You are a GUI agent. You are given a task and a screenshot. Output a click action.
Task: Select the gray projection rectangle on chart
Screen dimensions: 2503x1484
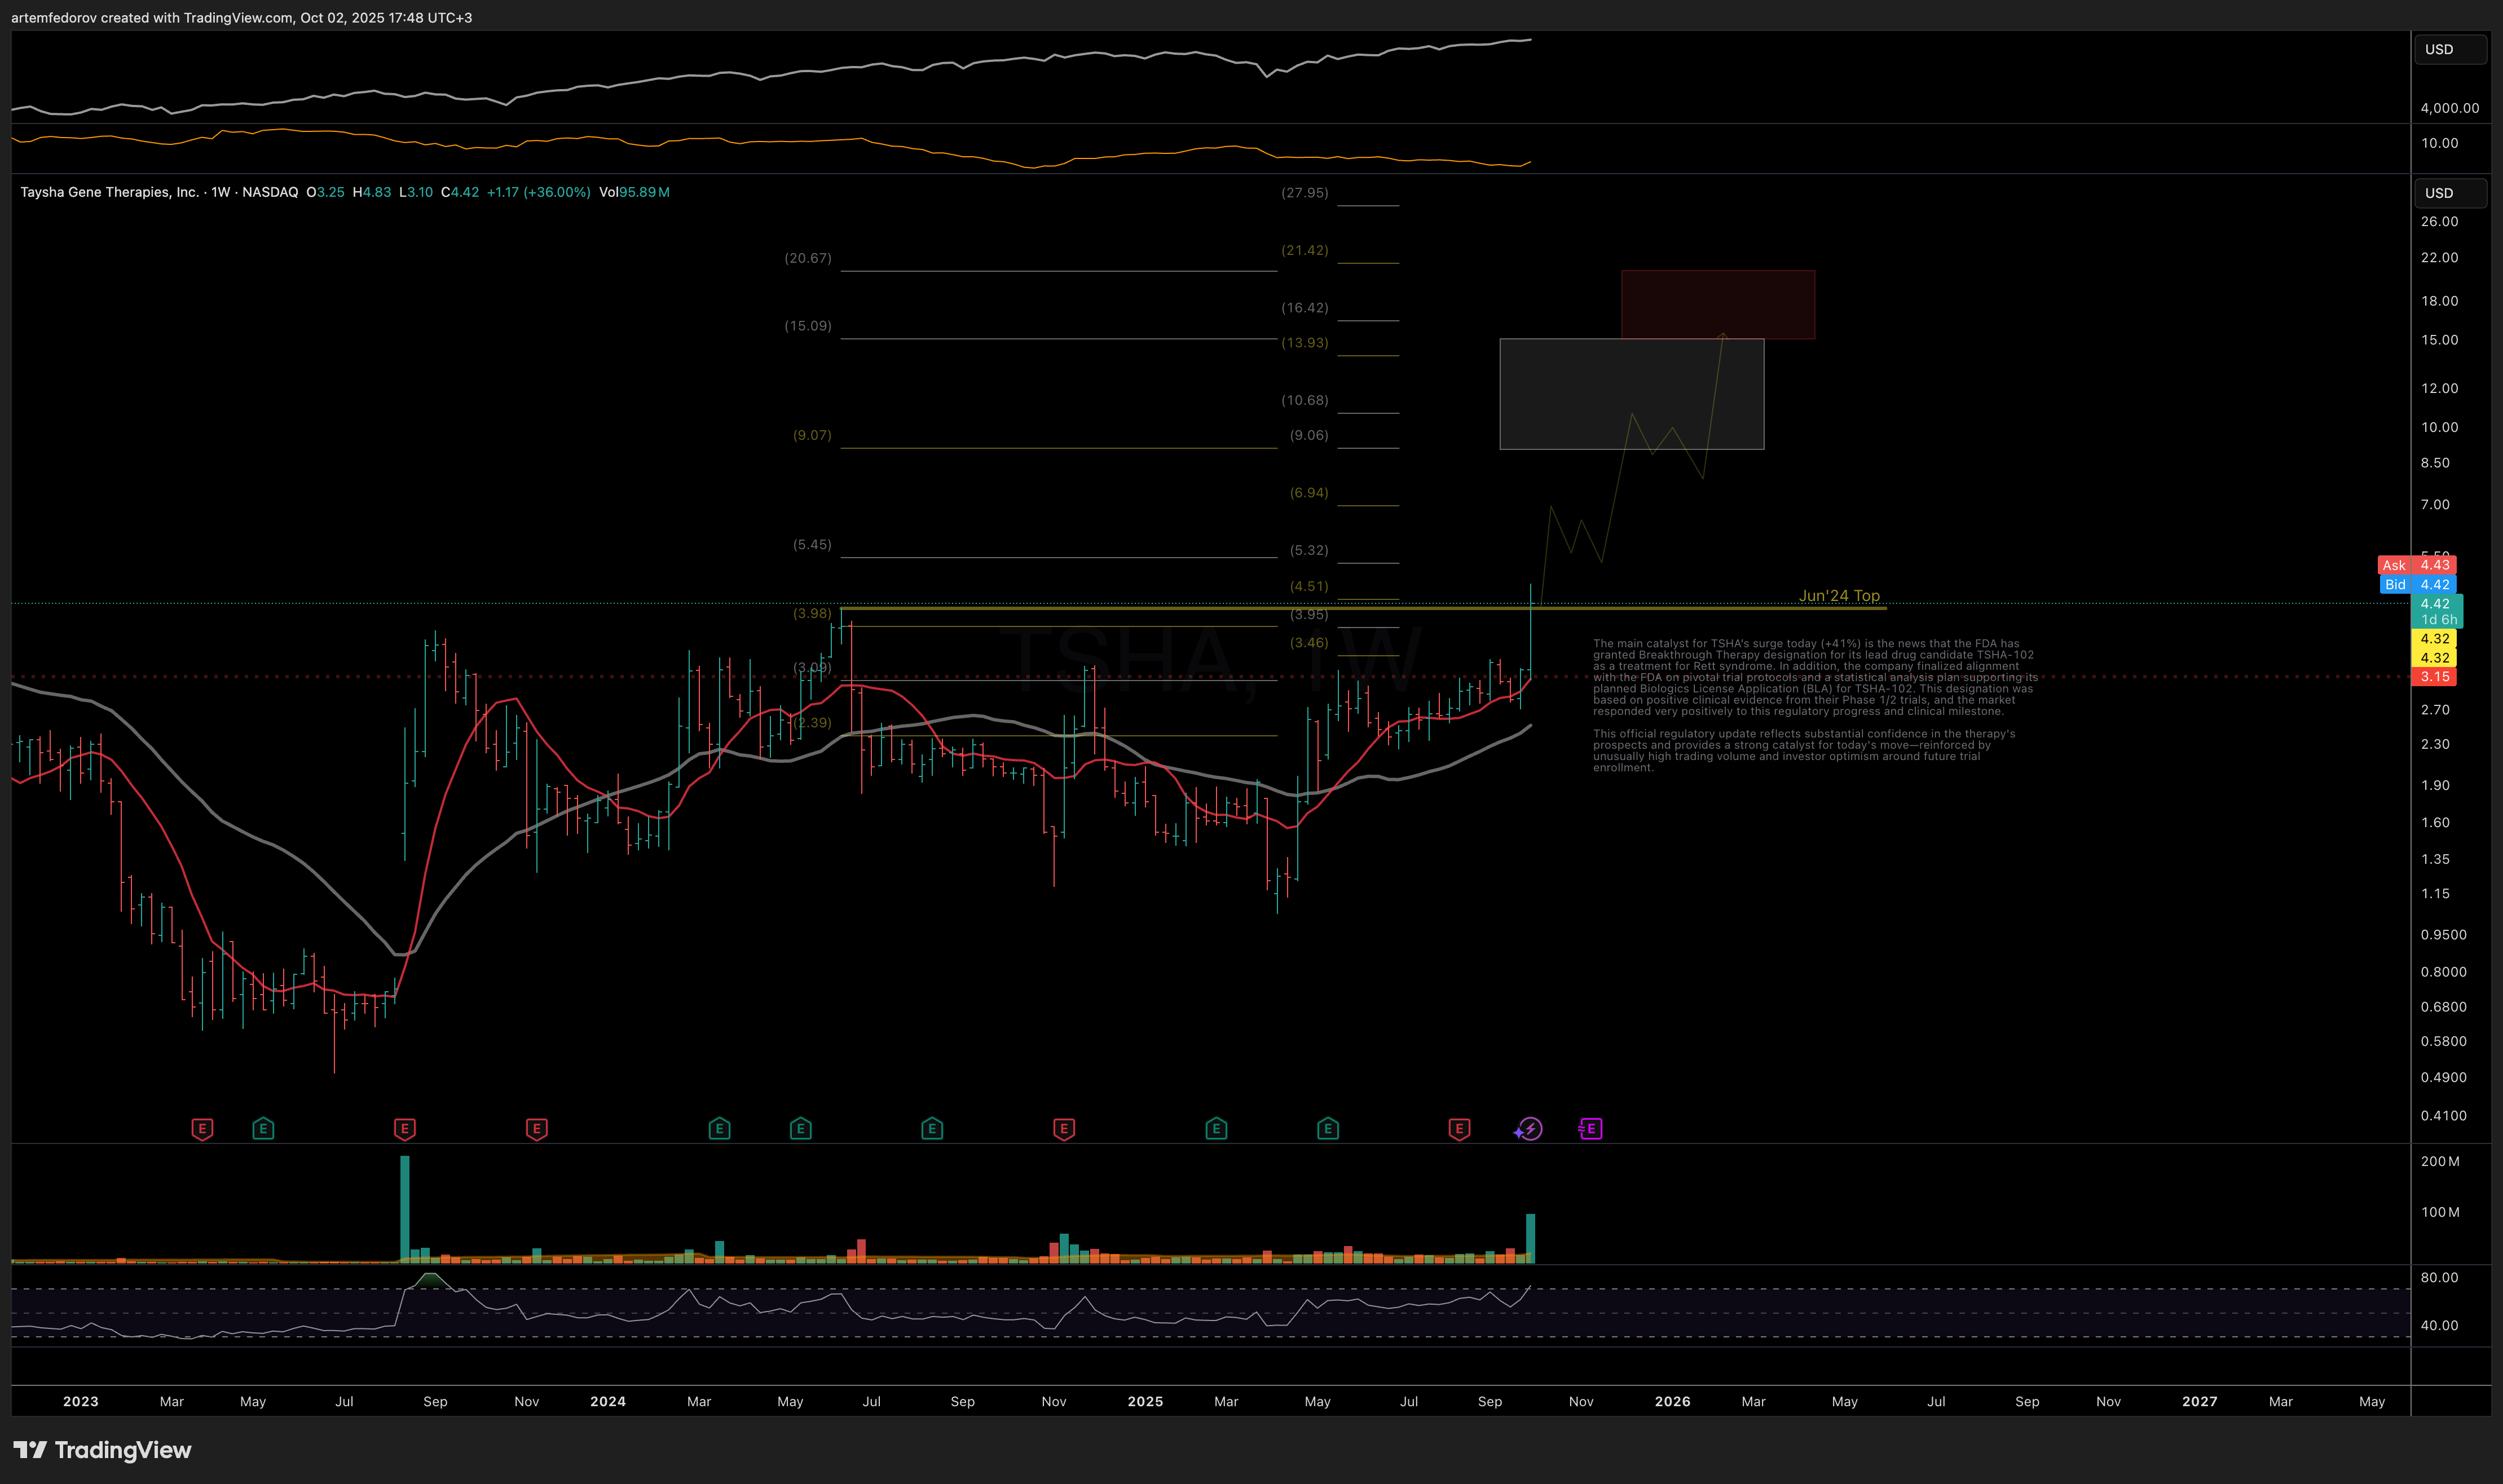click(1632, 394)
